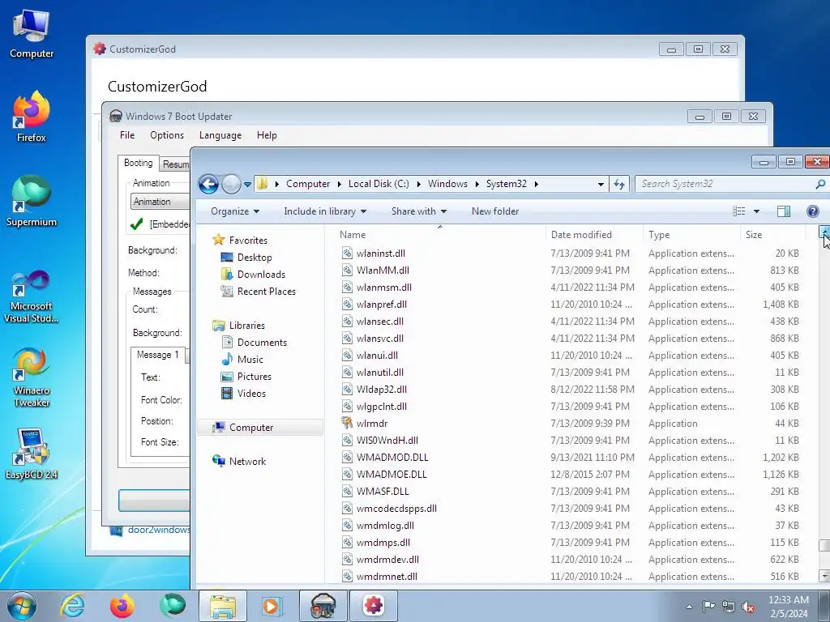Open the recent pages dropdown arrow

pos(247,185)
